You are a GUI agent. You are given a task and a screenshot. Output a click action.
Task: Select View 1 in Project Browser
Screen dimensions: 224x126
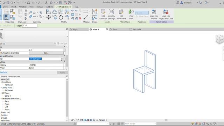[x=8, y=96]
